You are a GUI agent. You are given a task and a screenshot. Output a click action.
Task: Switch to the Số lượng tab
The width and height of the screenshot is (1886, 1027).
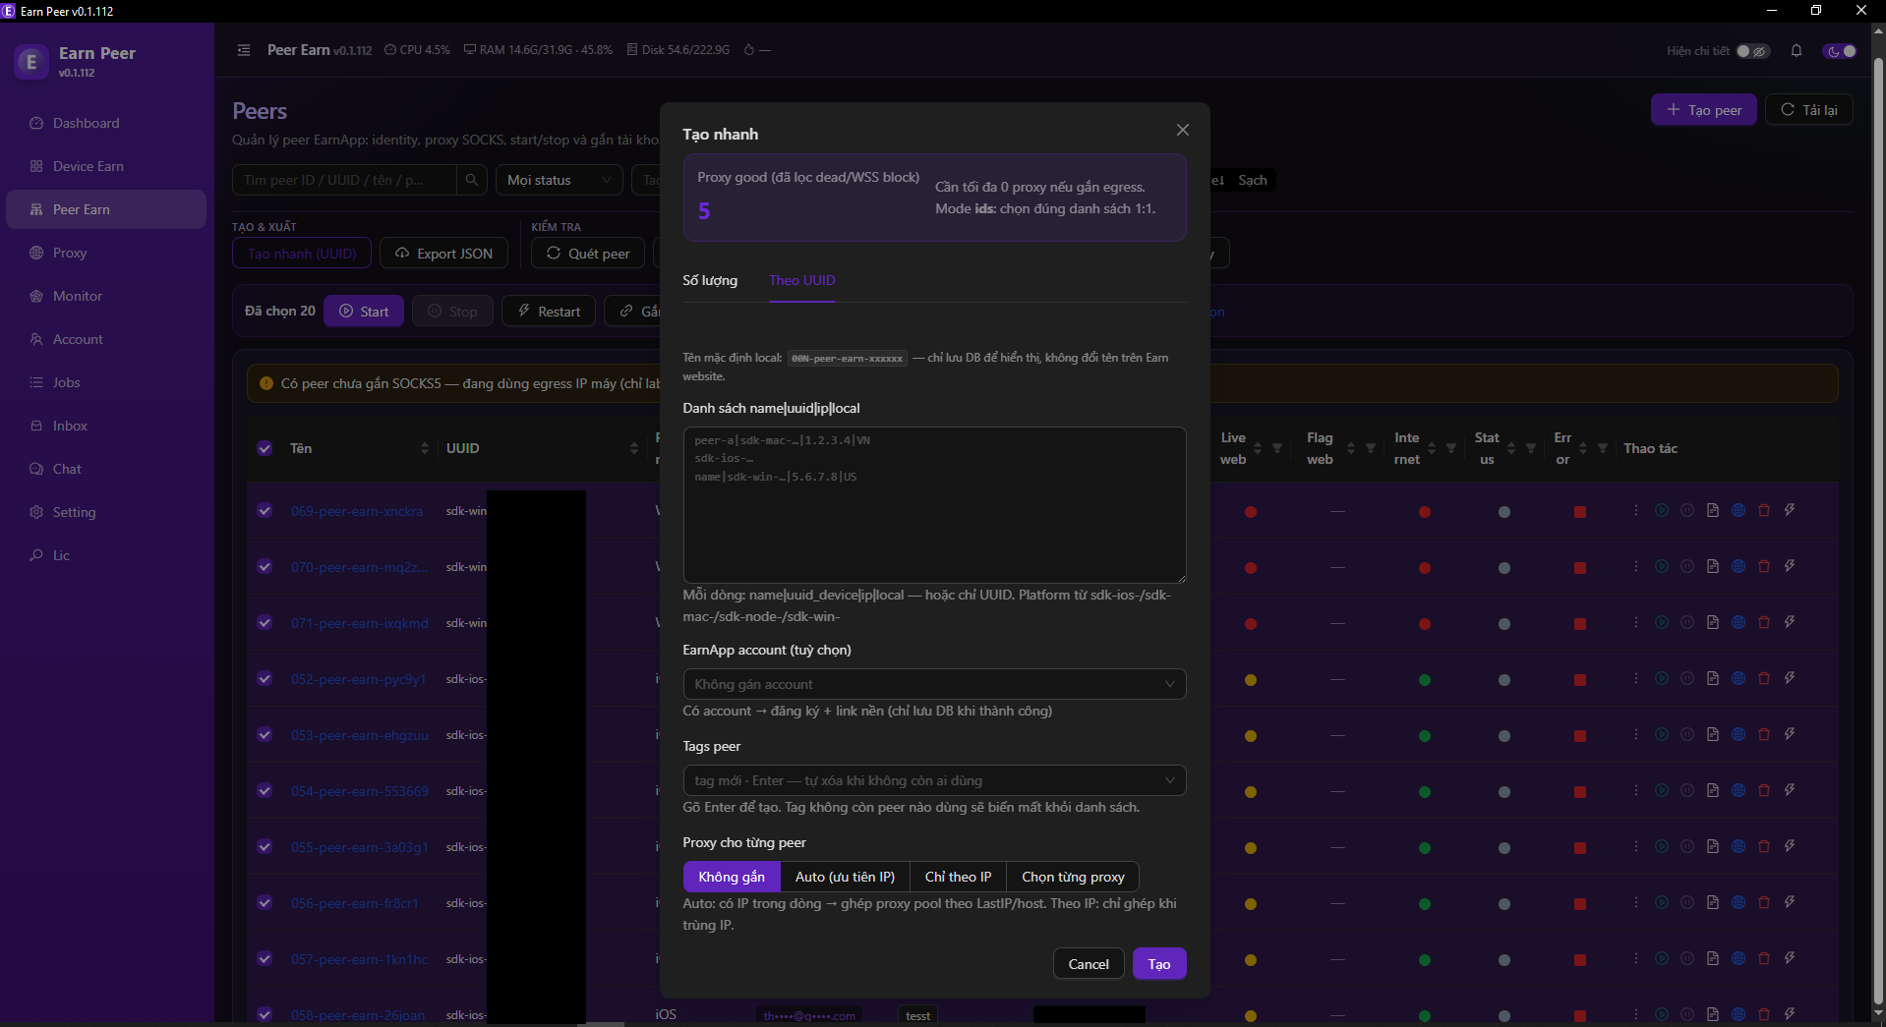710,280
